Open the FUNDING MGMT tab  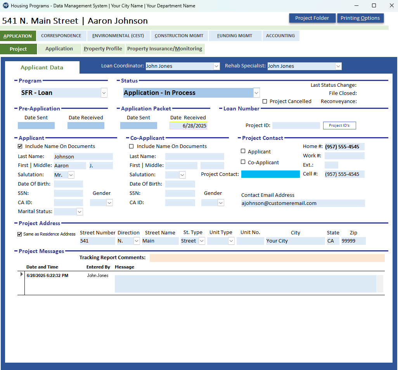coord(235,36)
